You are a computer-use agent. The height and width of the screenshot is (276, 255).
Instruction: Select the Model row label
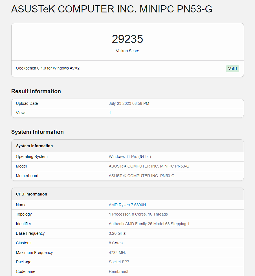[21, 166]
